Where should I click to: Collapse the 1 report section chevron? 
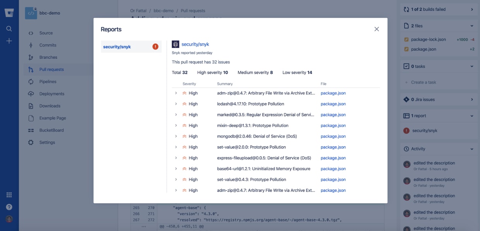(472, 116)
